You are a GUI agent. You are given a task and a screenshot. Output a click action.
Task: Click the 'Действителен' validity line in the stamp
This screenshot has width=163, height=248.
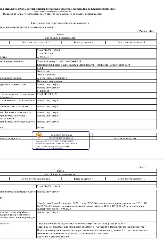(50, 148)
